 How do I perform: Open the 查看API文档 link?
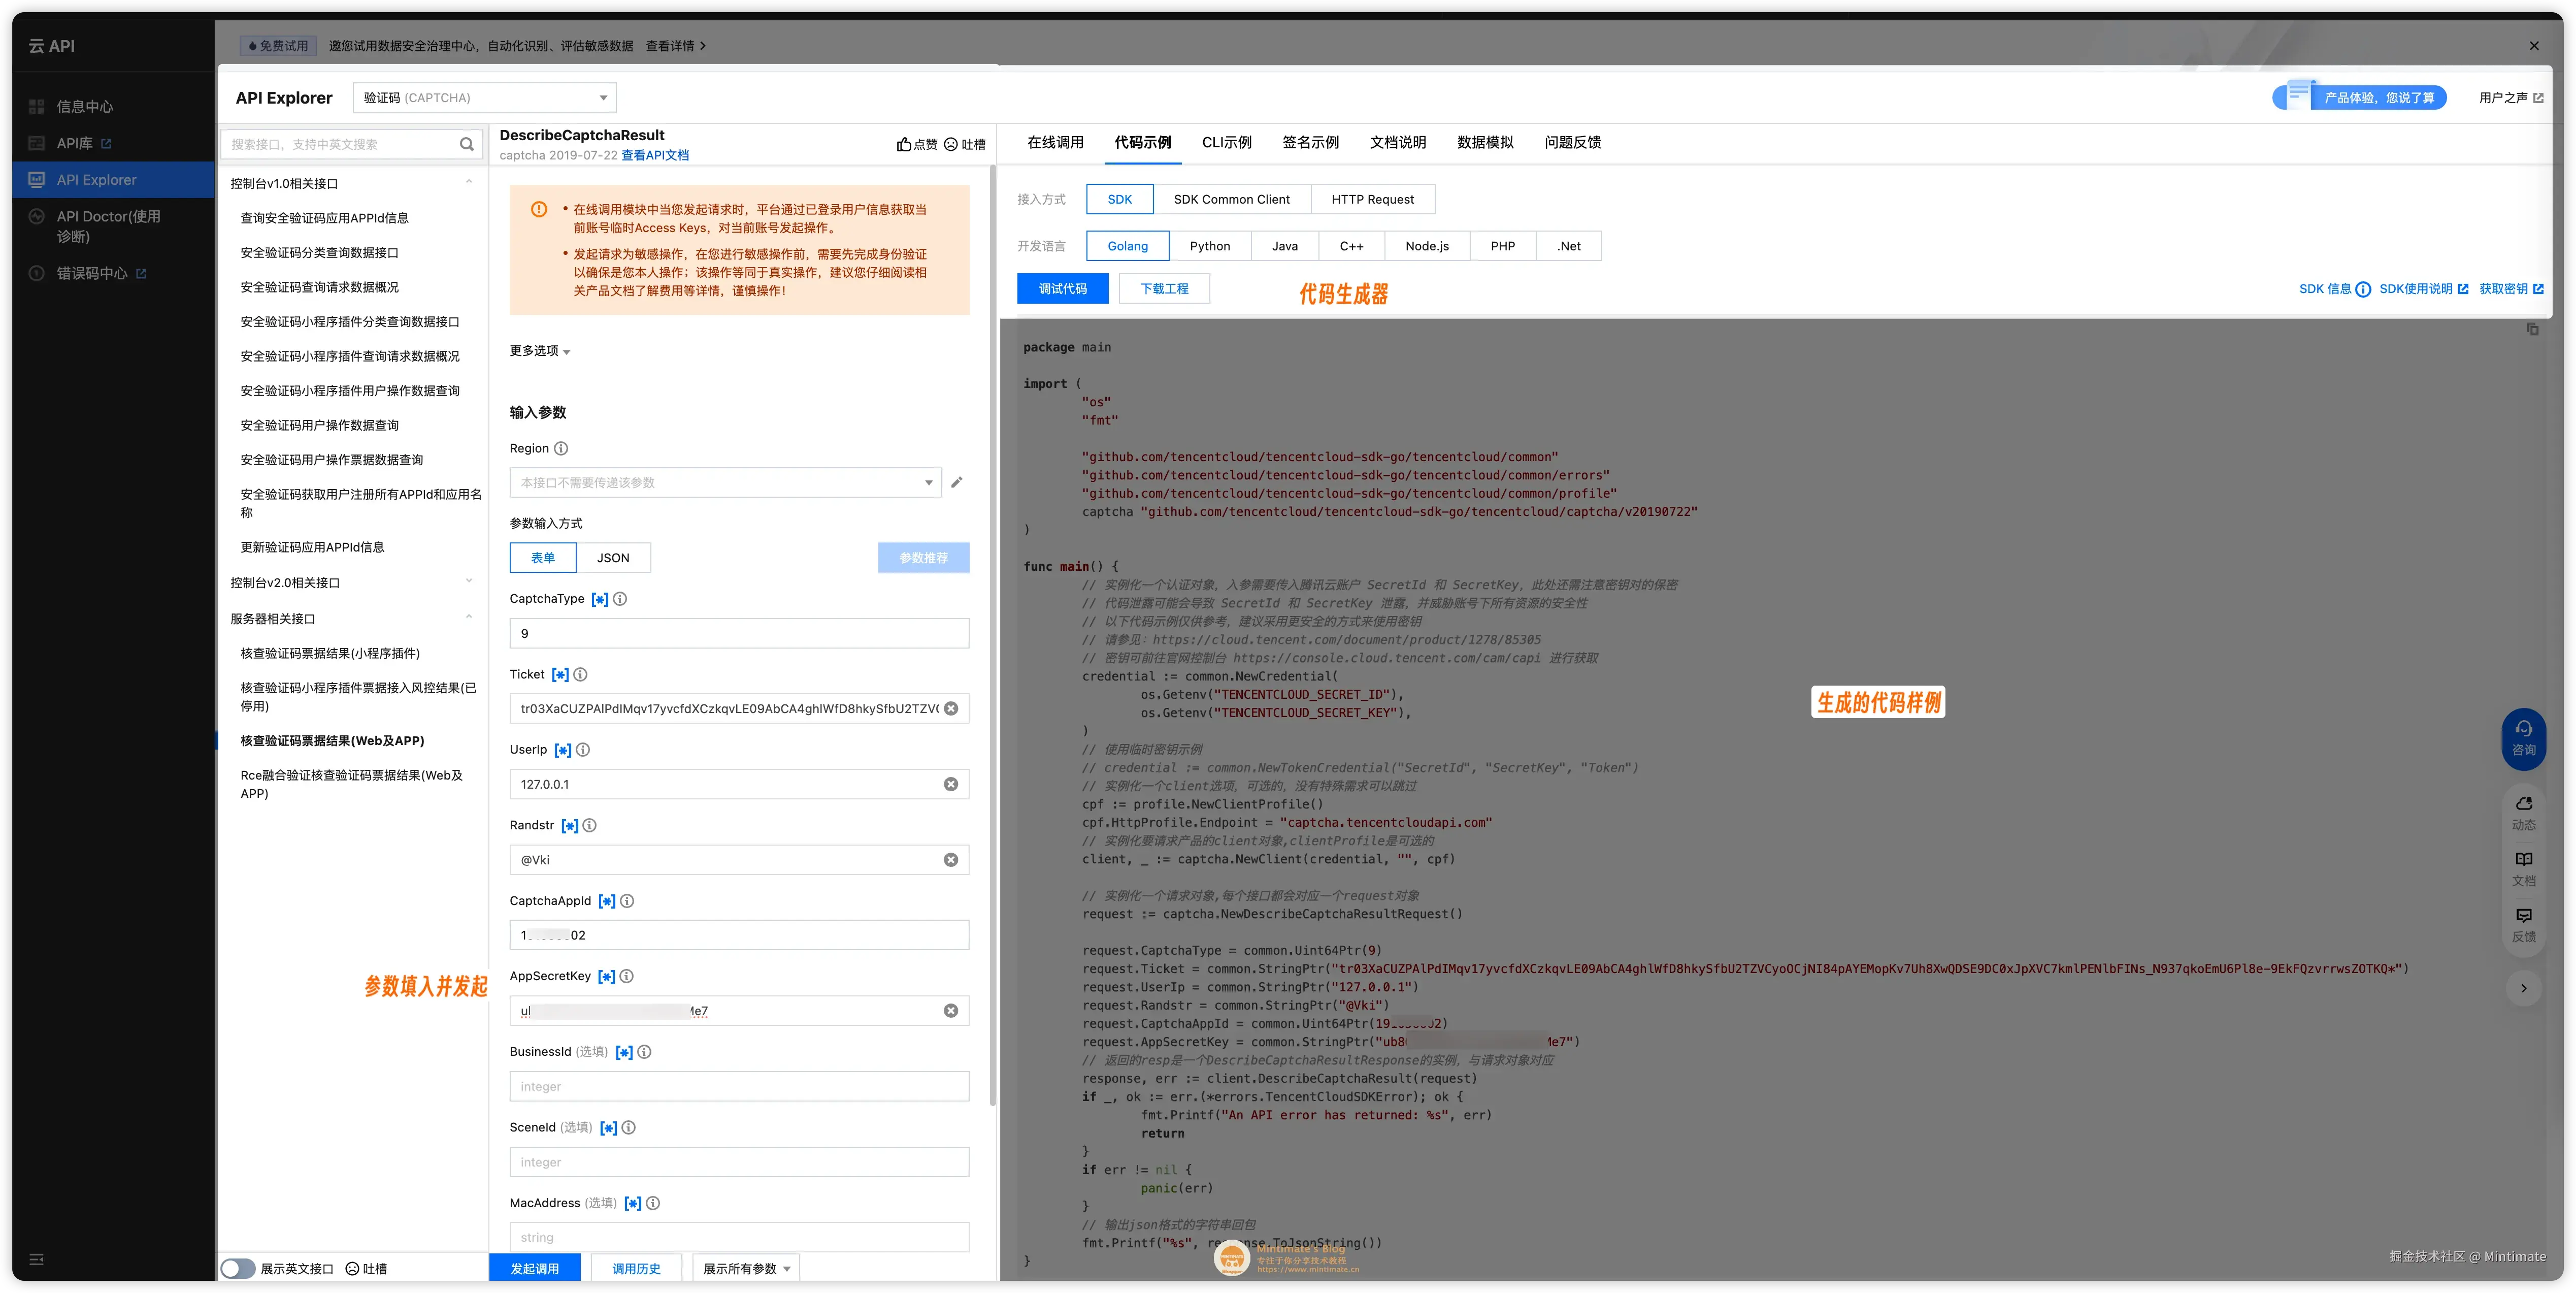[655, 155]
